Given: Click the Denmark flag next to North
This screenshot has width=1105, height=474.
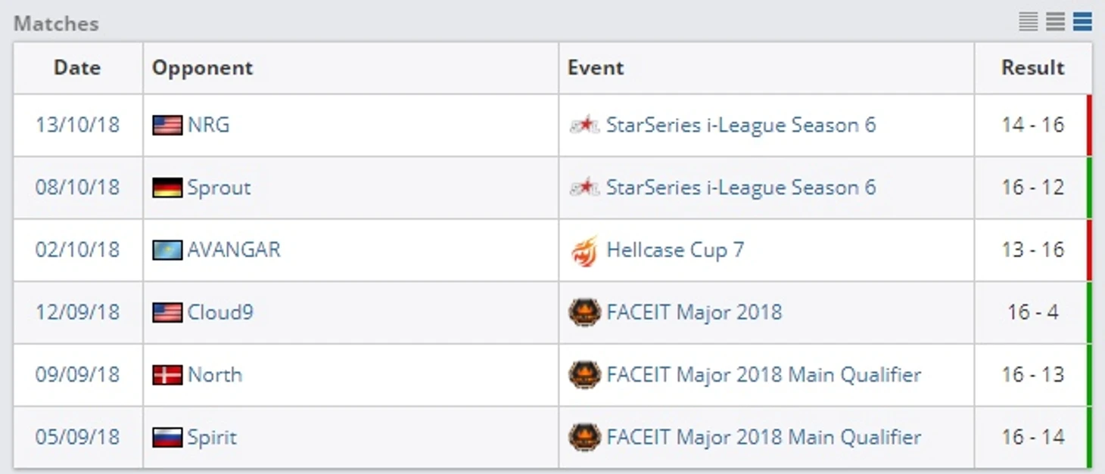Looking at the screenshot, I should (x=167, y=375).
